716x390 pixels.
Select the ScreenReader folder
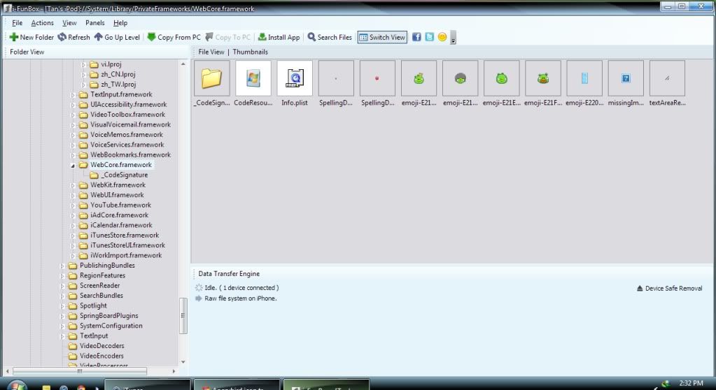pyautogui.click(x=99, y=286)
